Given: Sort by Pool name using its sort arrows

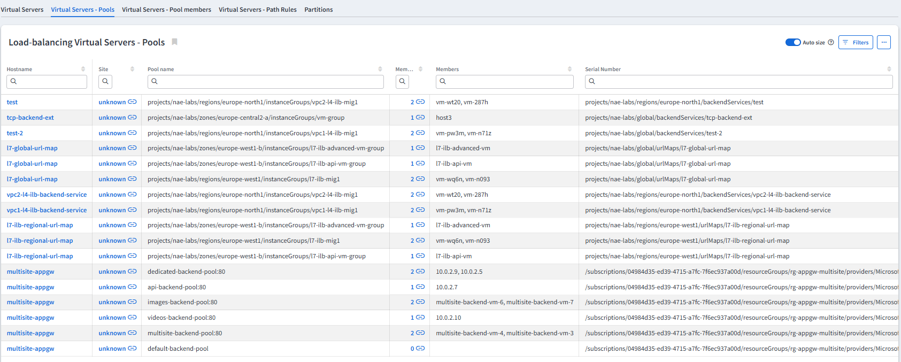Looking at the screenshot, I should pyautogui.click(x=380, y=69).
